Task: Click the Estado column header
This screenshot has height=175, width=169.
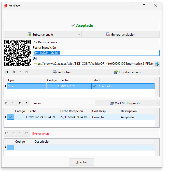Action: coord(97,80)
